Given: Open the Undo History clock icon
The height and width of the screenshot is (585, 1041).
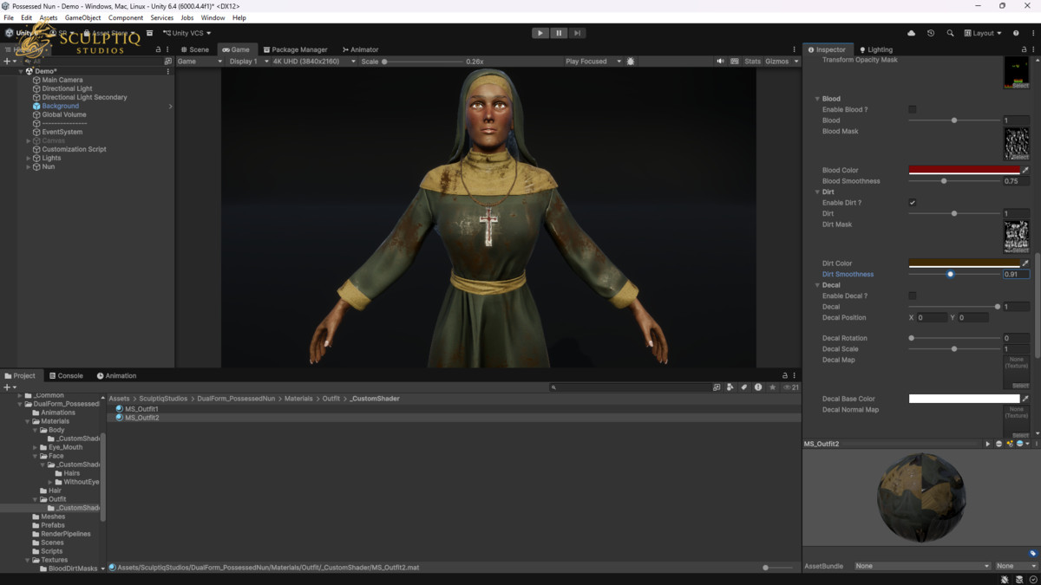Looking at the screenshot, I should pos(931,33).
